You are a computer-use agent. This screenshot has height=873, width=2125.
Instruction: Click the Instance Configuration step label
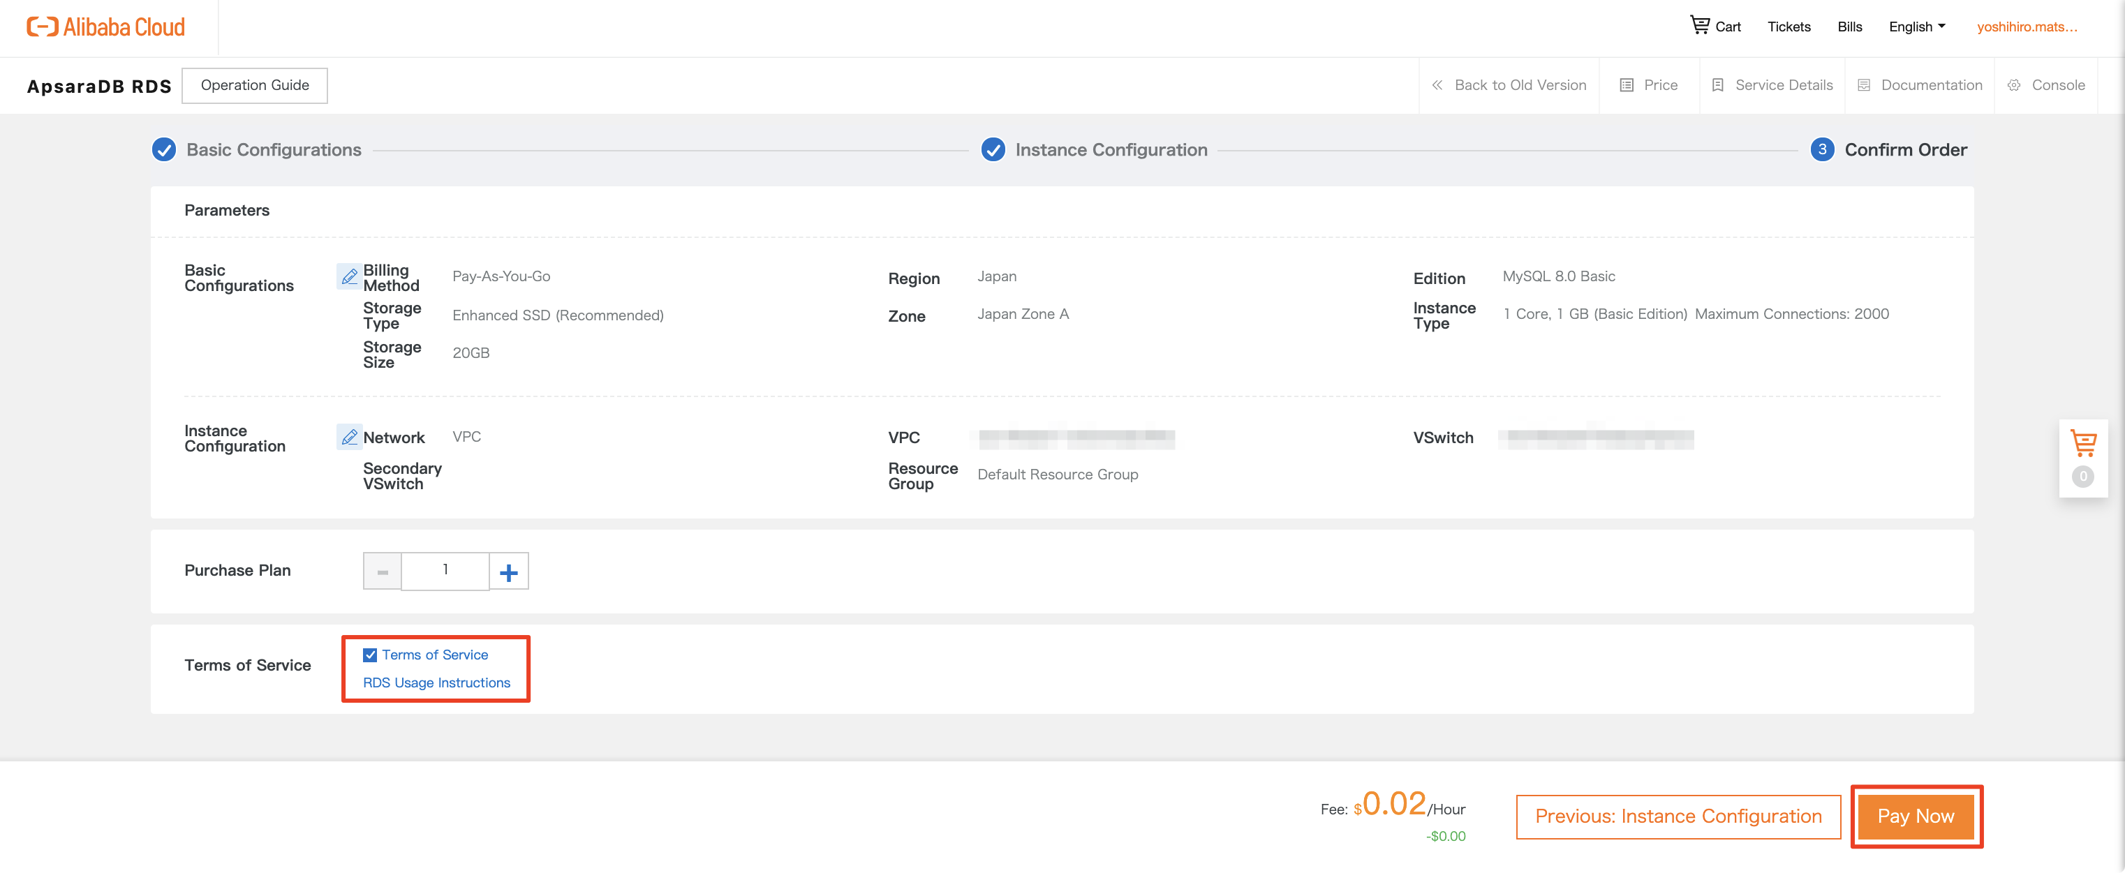tap(1111, 150)
